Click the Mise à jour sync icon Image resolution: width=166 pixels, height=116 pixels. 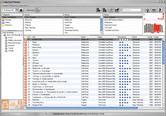click(38, 10)
